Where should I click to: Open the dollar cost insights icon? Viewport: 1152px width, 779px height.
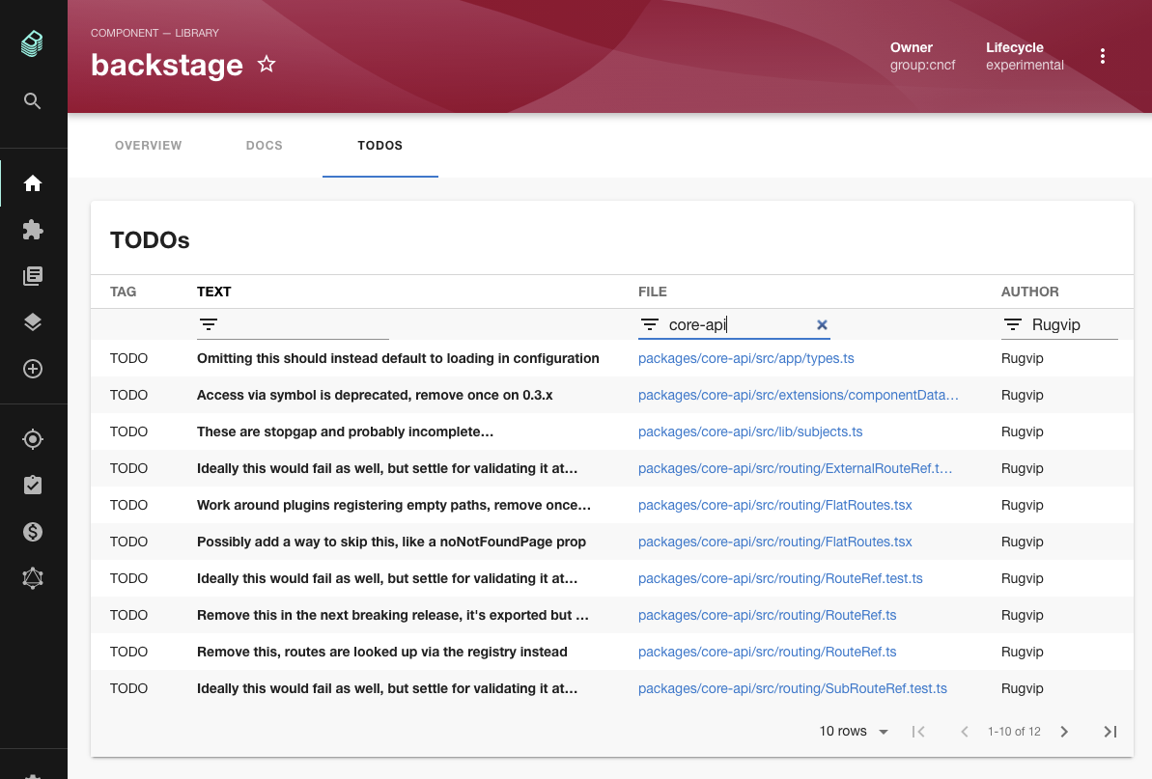pos(32,532)
